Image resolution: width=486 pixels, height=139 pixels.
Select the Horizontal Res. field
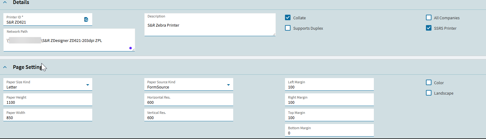[188, 102]
